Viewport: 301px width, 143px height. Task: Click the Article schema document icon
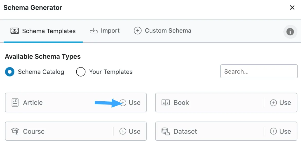click(15, 103)
